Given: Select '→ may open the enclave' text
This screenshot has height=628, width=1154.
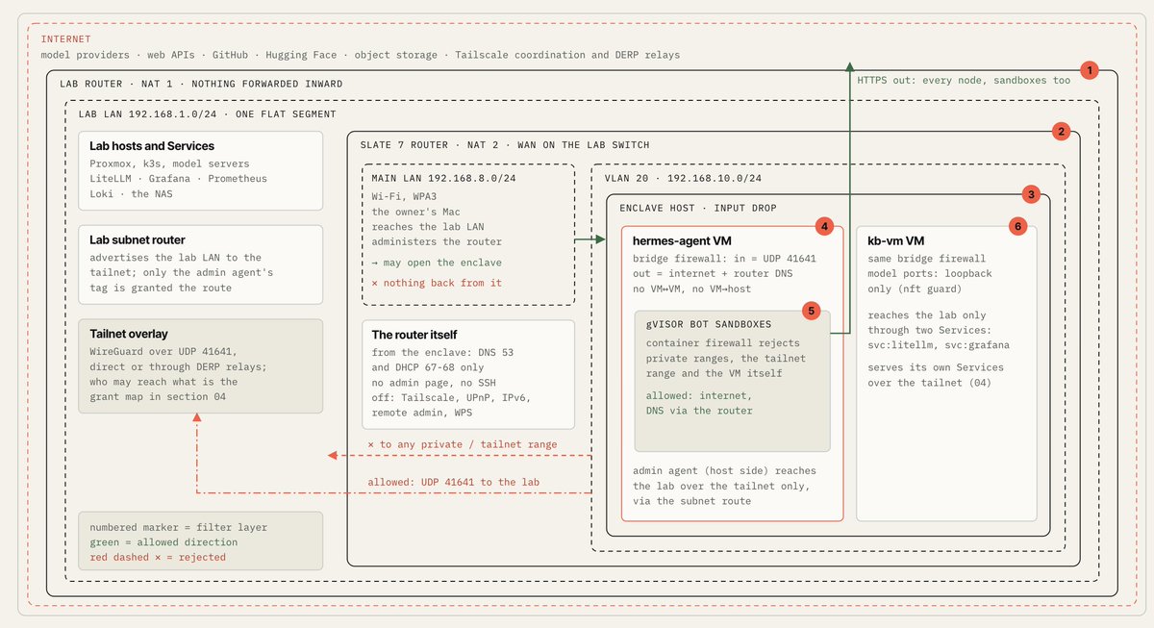Looking at the screenshot, I should [438, 264].
